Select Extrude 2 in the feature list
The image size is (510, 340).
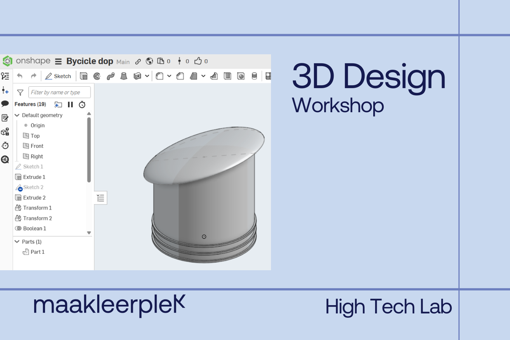[34, 198]
